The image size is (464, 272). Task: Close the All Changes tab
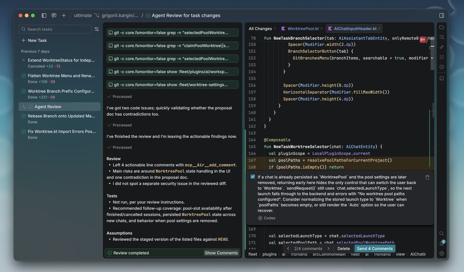[275, 29]
